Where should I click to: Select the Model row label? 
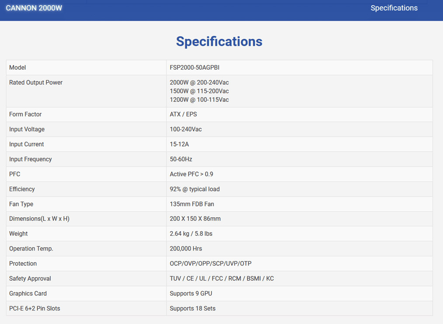(17, 67)
